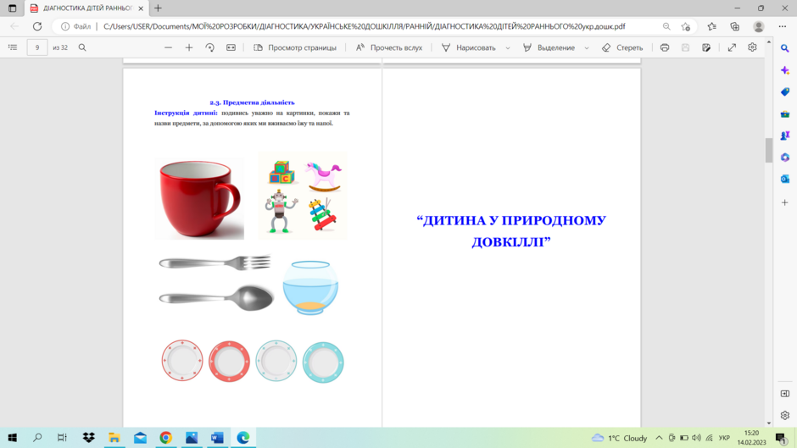
Task: Open PDF settings gear in toolbar
Action: 752,47
